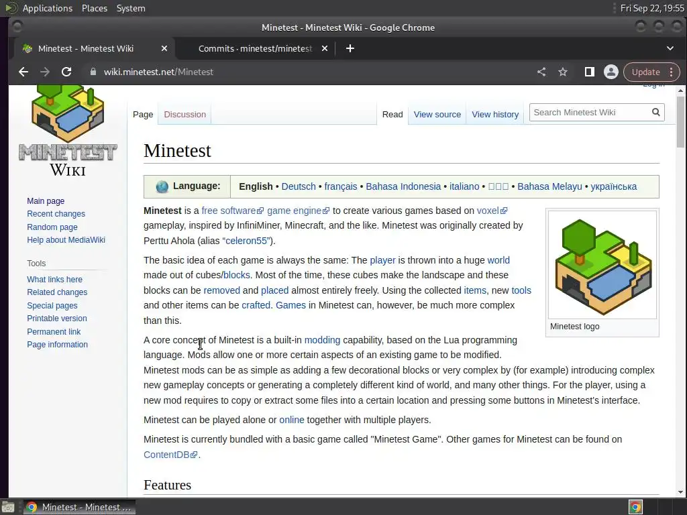Open Main page sidebar link

tap(46, 201)
